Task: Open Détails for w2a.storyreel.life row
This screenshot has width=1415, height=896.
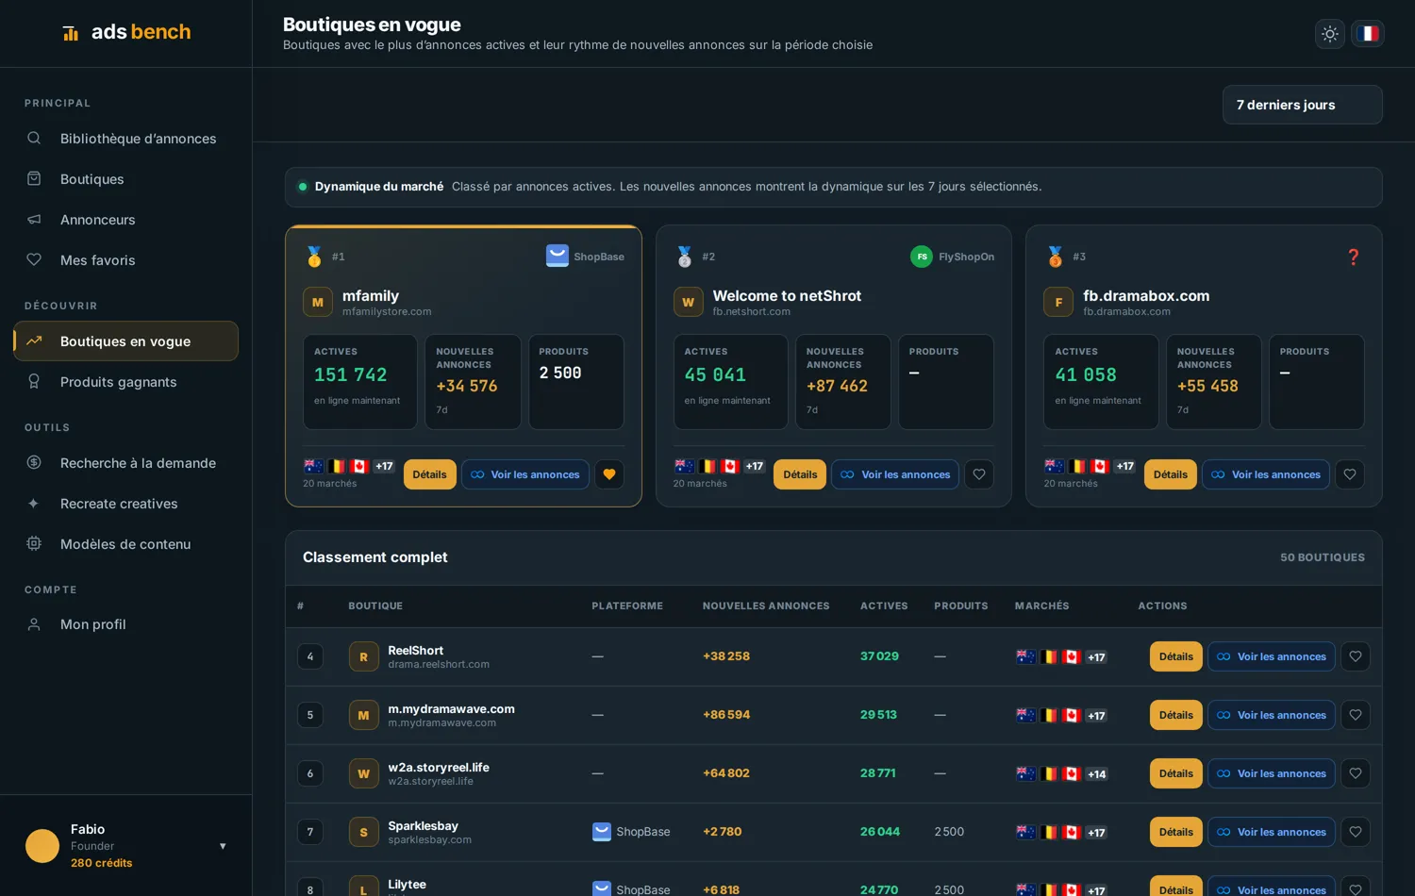Action: tap(1176, 773)
